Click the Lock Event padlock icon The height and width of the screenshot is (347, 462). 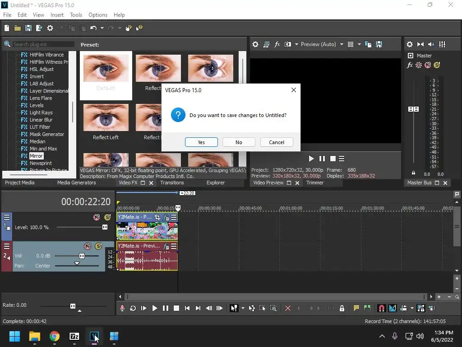(x=342, y=308)
